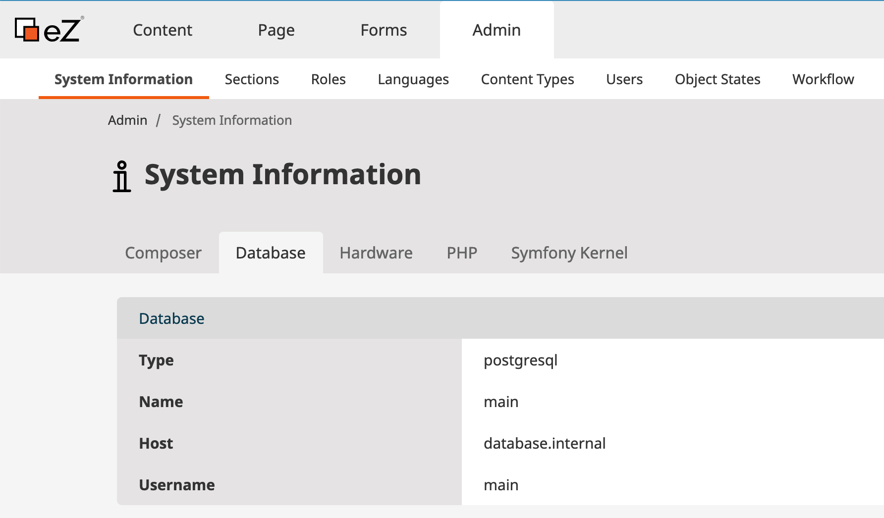Go to the Forms section
The height and width of the screenshot is (518, 884).
384,30
